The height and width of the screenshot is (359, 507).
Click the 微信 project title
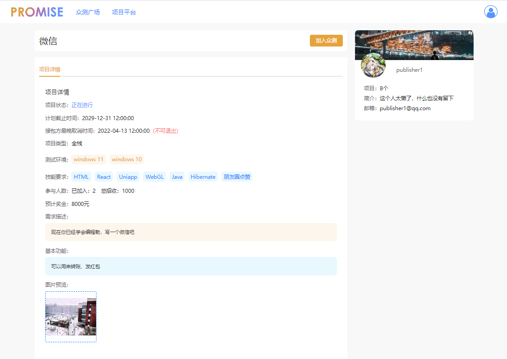pos(48,41)
